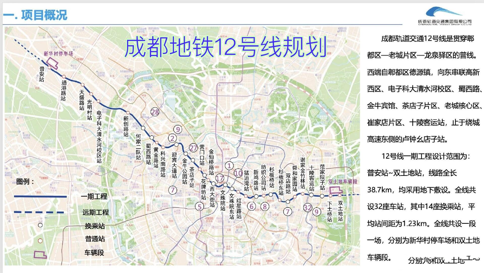This screenshot has width=484, height=273.
Task: Click the 成都地铁12号线规划 map title
Action: pyautogui.click(x=226, y=47)
